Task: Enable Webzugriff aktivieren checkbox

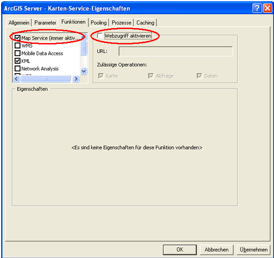Action: pos(100,36)
